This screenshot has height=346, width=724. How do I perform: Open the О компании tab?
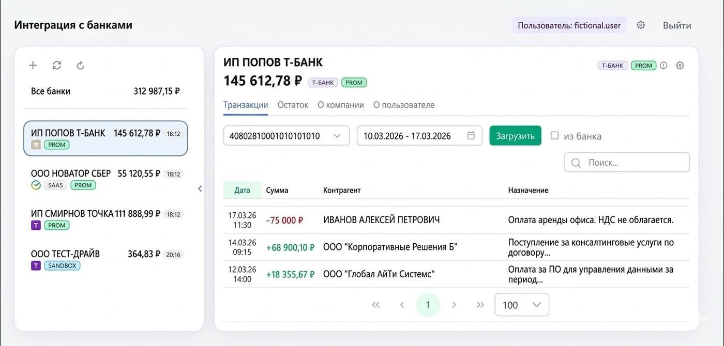pos(340,105)
